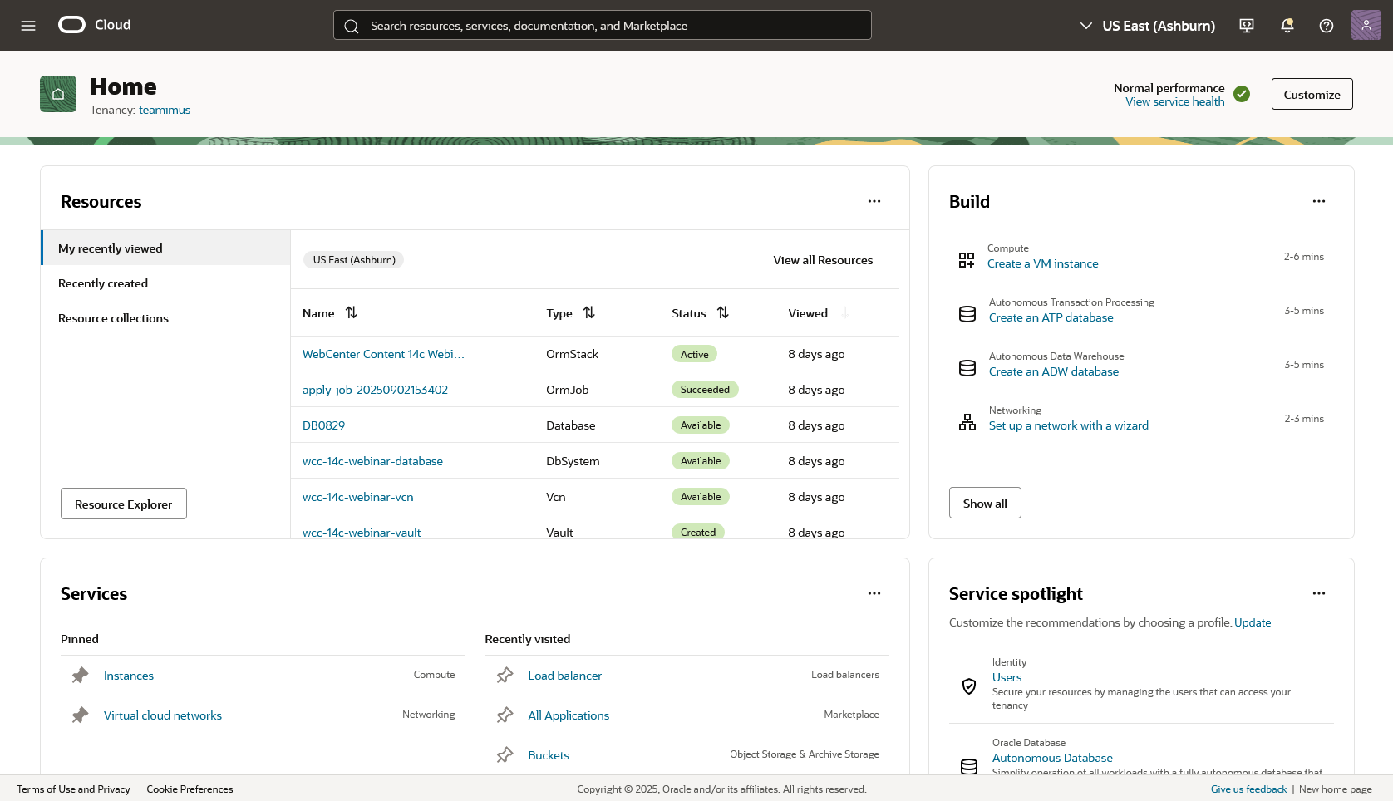Open the hamburger navigation menu
The height and width of the screenshot is (801, 1393).
(x=28, y=26)
